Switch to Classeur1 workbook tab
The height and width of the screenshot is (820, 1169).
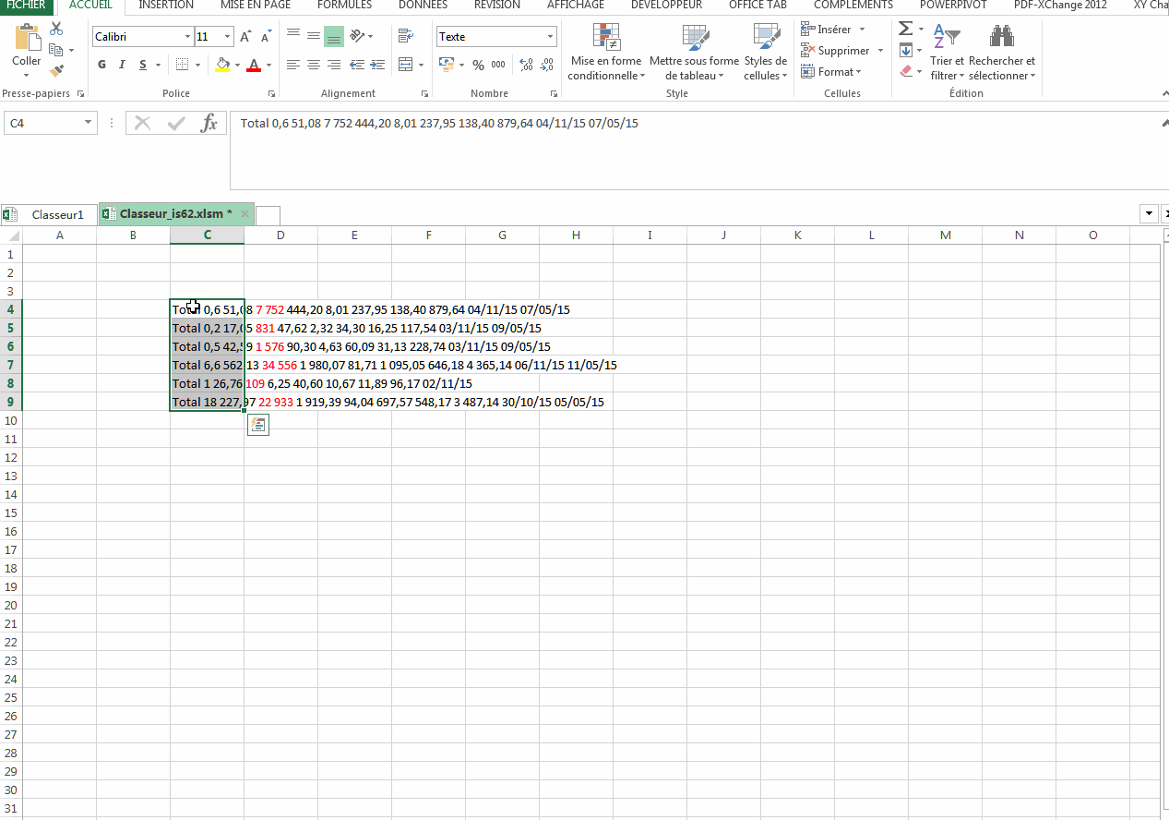57,214
